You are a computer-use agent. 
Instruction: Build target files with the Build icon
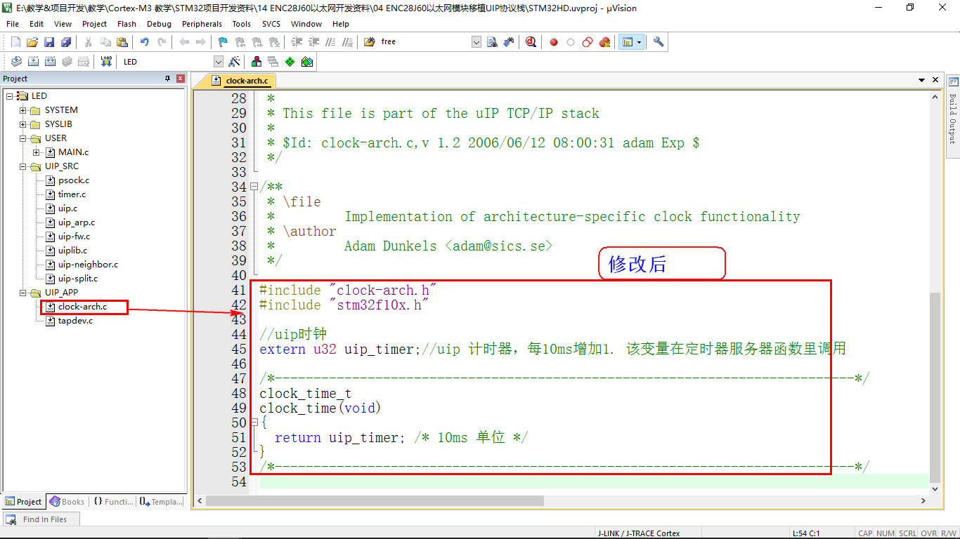tap(33, 62)
